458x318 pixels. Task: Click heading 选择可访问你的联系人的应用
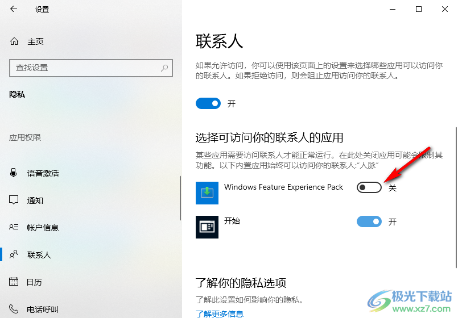point(269,137)
